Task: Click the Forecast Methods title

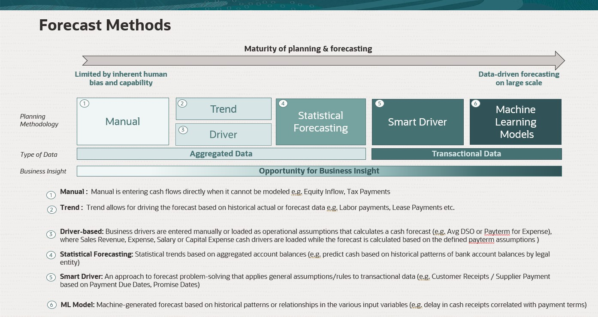Action: (x=105, y=25)
